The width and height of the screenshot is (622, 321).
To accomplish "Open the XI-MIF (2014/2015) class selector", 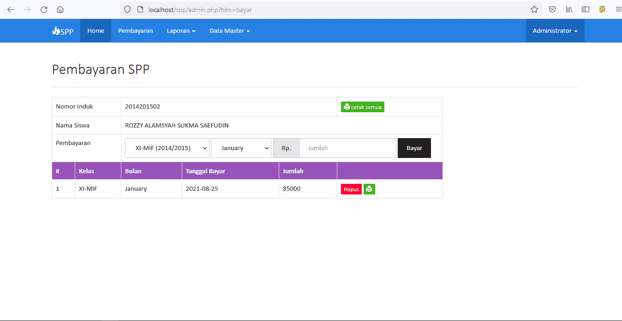I will point(167,148).
